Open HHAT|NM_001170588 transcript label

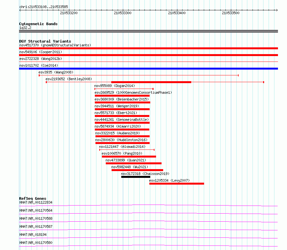point(36,218)
